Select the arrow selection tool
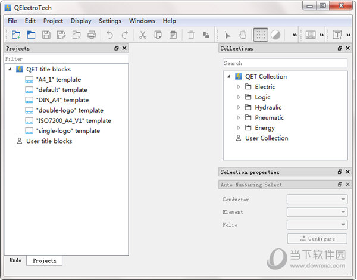Viewport: 357px width, 280px height. click(x=228, y=35)
